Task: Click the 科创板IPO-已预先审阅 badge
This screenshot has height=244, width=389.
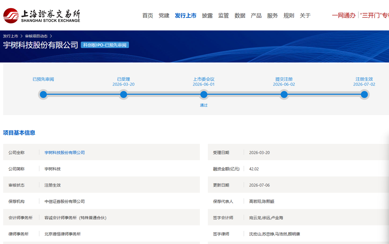Action: pyautogui.click(x=105, y=45)
